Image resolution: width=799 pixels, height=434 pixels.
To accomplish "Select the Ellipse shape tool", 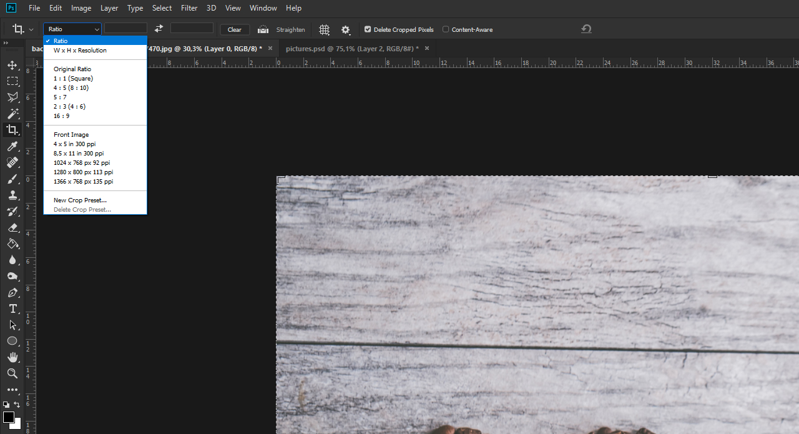I will 12,341.
